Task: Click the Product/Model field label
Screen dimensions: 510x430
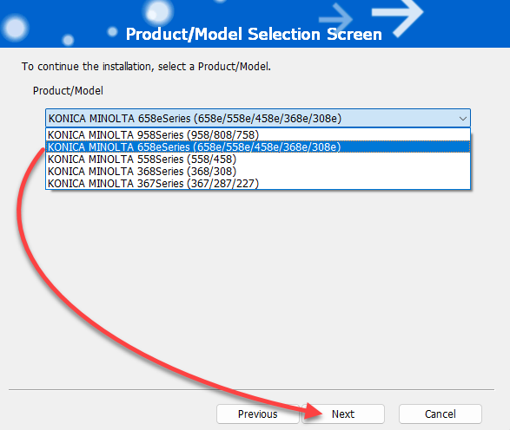Action: [x=68, y=90]
